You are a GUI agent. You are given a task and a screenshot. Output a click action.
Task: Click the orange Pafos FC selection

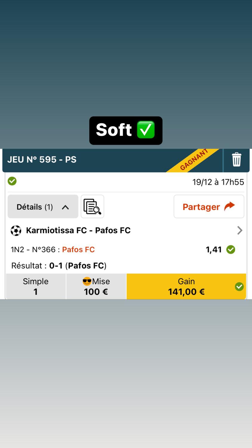pos(78,249)
